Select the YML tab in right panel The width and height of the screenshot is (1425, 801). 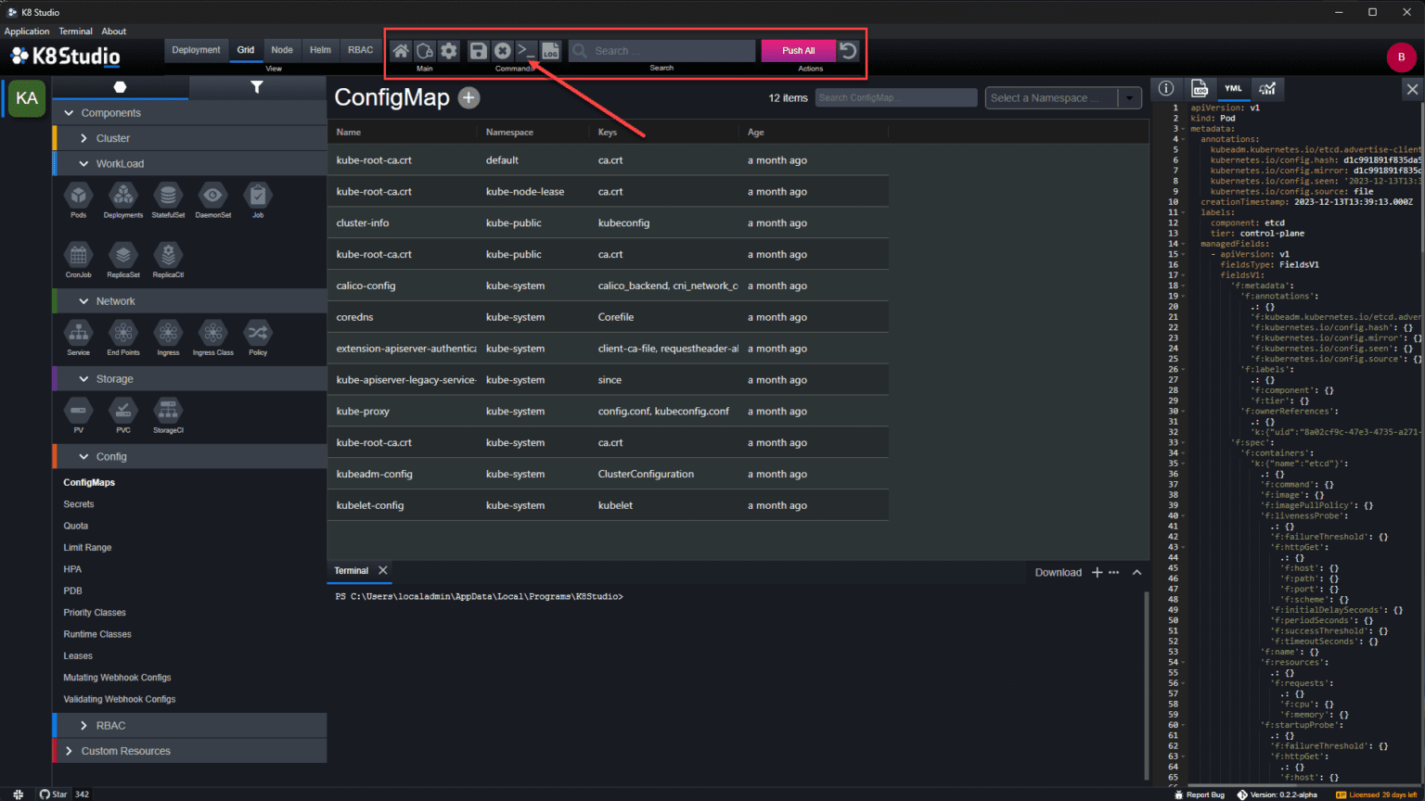[1233, 88]
